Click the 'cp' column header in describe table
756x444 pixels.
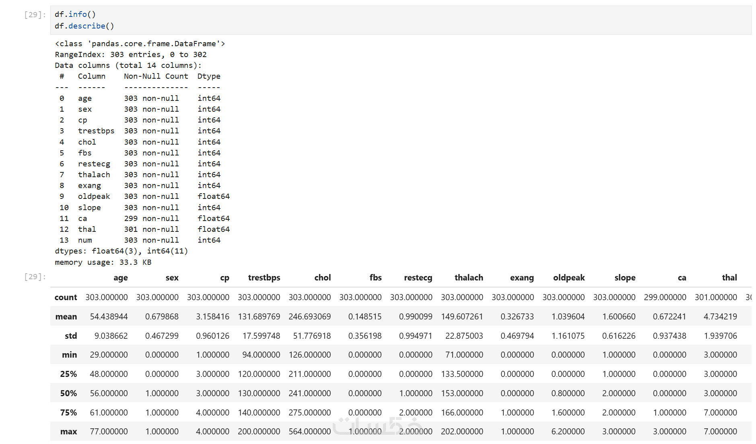[x=225, y=278]
